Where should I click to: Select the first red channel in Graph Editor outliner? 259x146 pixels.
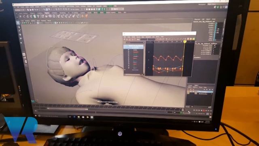[136, 52]
